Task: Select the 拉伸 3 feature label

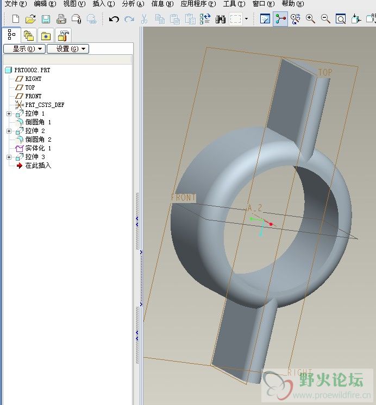Action: tap(35, 157)
